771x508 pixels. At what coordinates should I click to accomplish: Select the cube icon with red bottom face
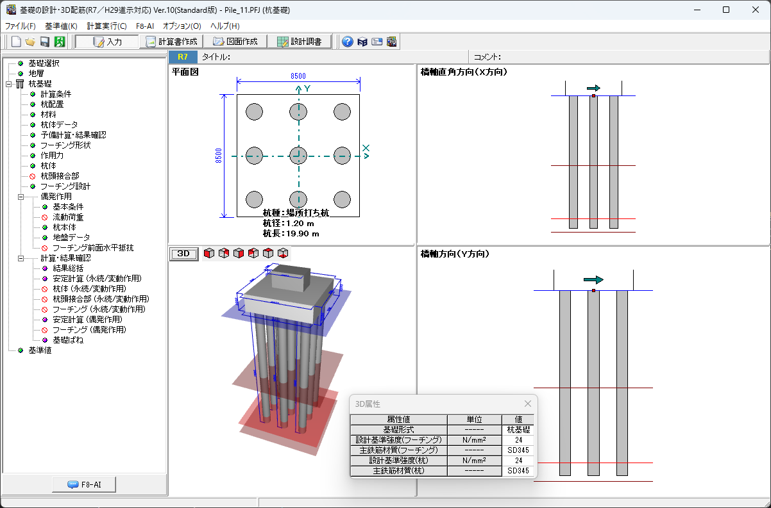pos(283,253)
